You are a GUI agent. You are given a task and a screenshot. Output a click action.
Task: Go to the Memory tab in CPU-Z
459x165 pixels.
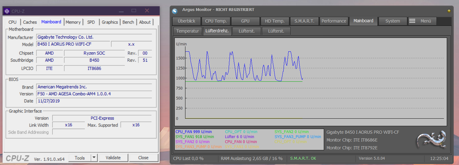click(73, 22)
